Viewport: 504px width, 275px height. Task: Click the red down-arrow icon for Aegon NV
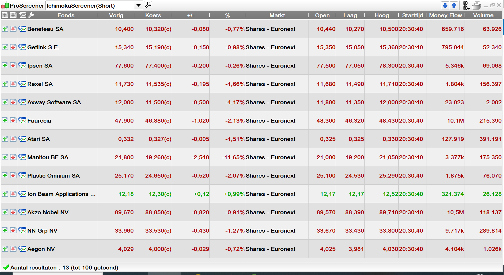[13, 249]
